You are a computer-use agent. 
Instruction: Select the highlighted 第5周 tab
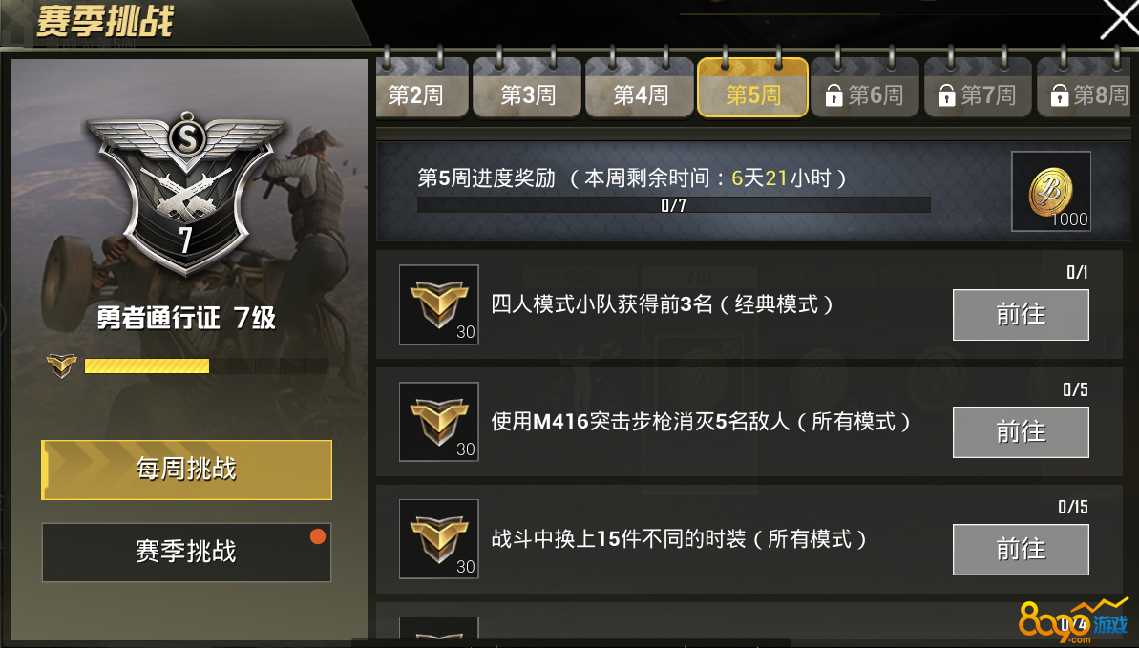coord(752,88)
